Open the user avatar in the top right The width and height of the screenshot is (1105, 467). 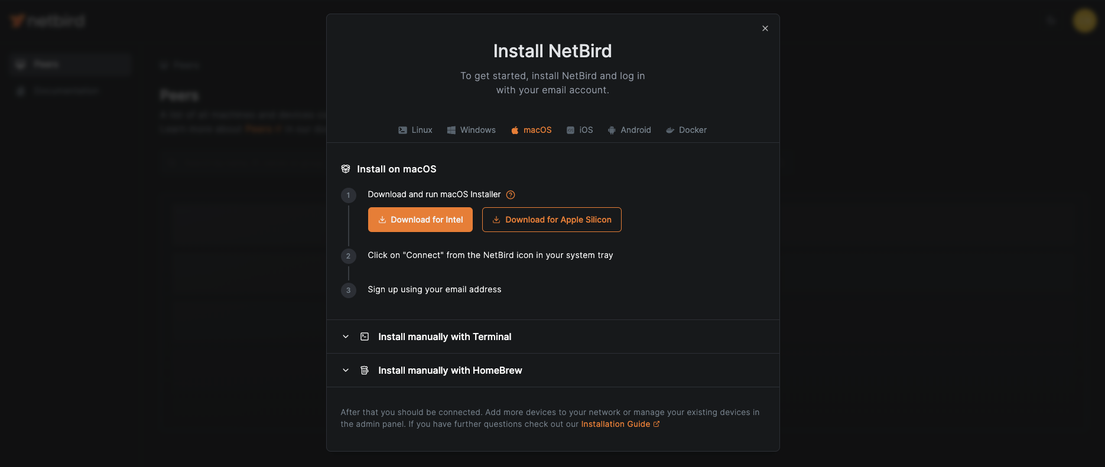pyautogui.click(x=1084, y=21)
